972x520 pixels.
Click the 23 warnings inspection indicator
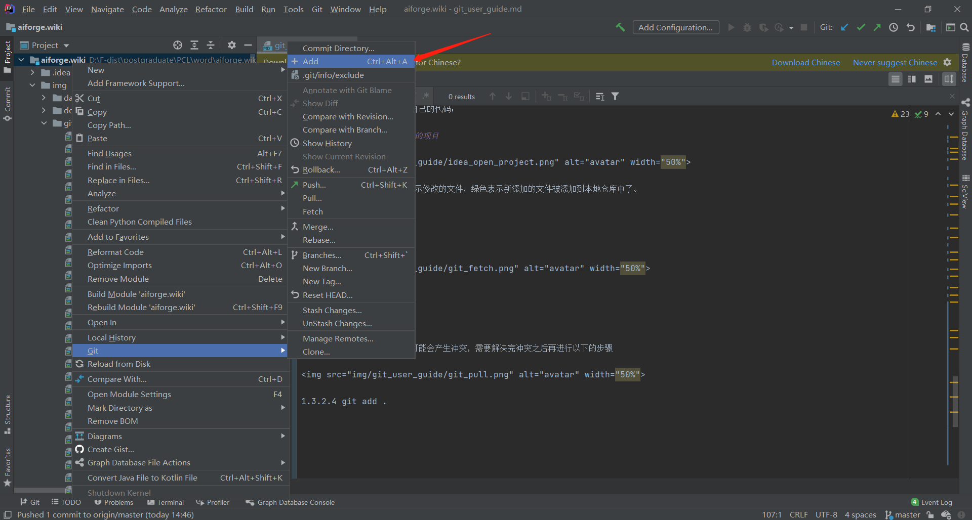coord(901,114)
